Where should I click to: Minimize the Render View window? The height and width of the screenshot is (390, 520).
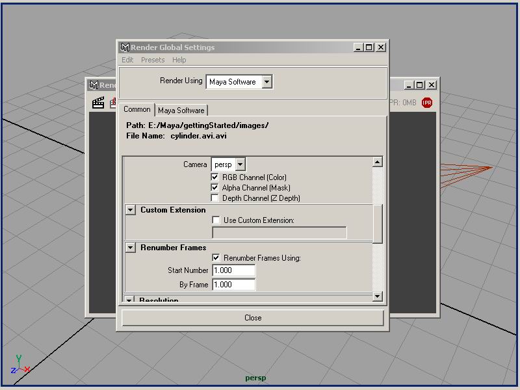coord(409,85)
